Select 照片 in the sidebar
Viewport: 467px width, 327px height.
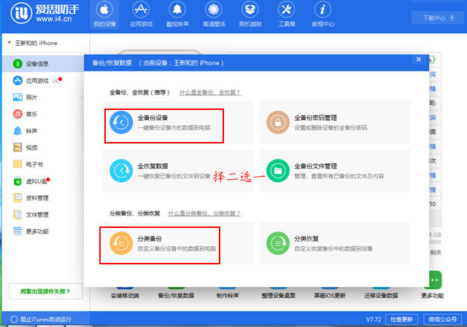click(x=31, y=97)
